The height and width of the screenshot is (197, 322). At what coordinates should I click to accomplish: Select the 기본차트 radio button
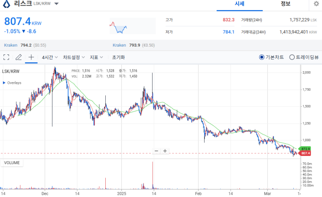point(261,57)
